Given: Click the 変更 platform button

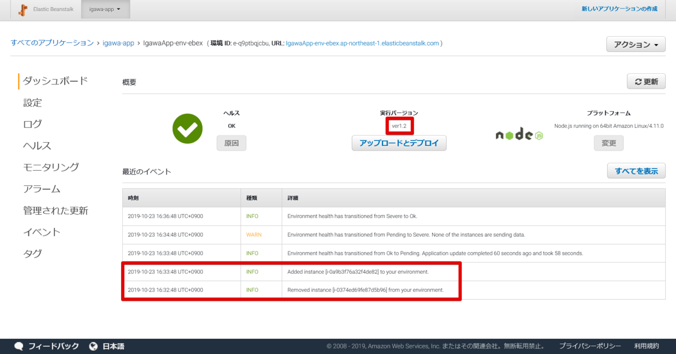Looking at the screenshot, I should point(608,143).
